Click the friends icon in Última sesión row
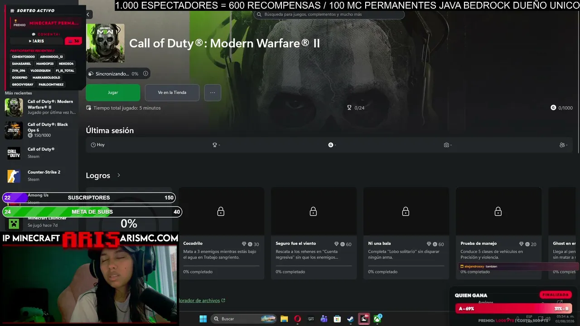The image size is (580, 326). (562, 145)
